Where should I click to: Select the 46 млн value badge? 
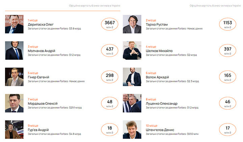point(227,103)
